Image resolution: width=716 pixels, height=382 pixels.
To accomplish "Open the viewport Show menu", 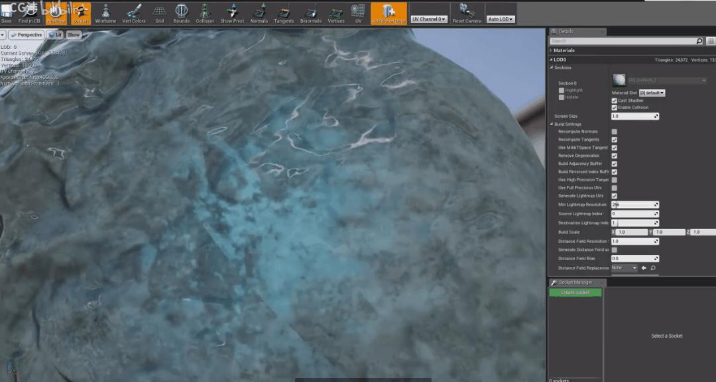I will [74, 34].
